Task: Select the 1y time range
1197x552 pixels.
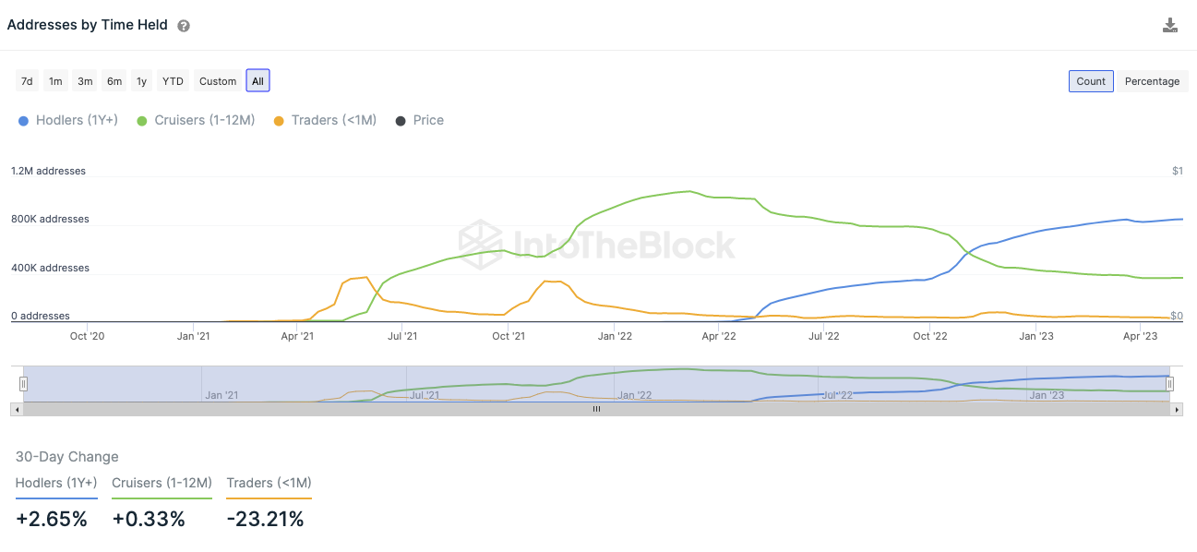Action: click(x=141, y=81)
